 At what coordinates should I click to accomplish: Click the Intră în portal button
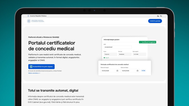155,21
